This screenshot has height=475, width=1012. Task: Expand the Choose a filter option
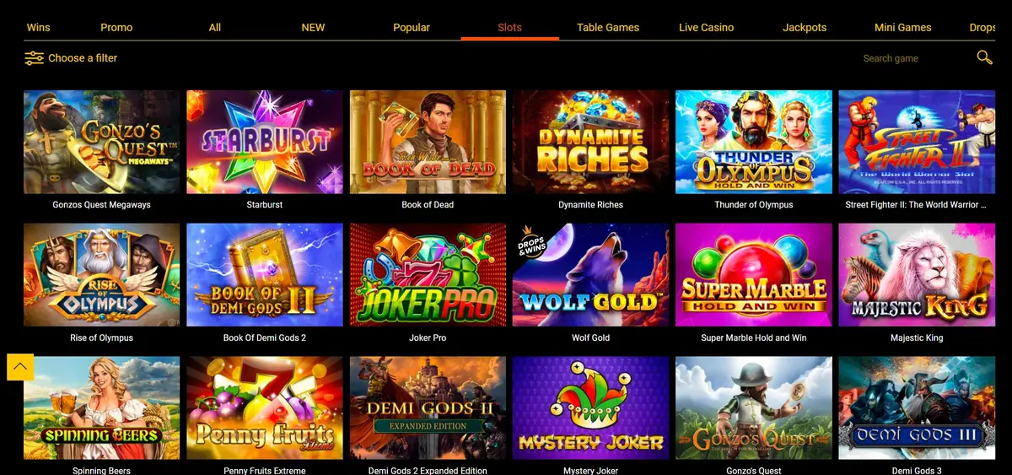[83, 58]
